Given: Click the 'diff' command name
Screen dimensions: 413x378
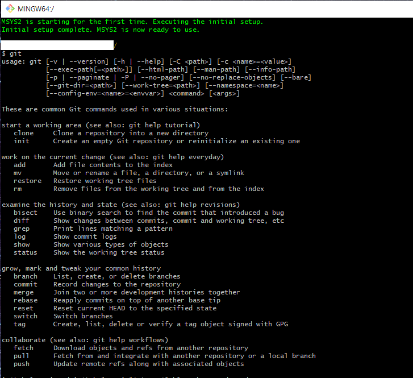Looking at the screenshot, I should 22,221.
